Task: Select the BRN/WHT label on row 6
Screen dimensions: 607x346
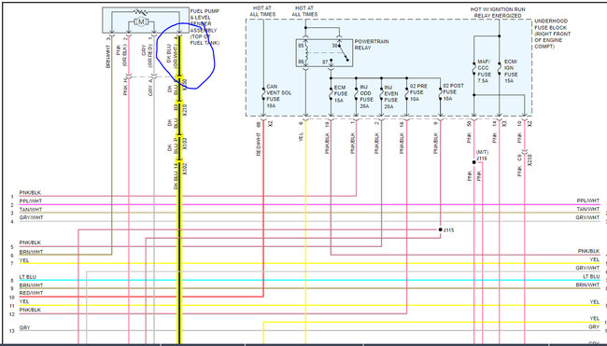Action: (31, 252)
